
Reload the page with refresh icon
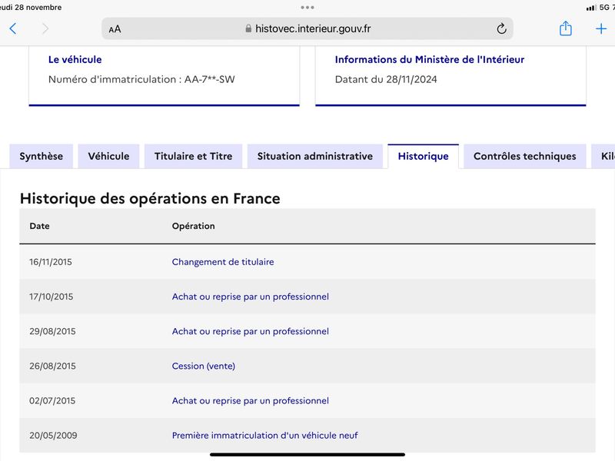pyautogui.click(x=501, y=28)
